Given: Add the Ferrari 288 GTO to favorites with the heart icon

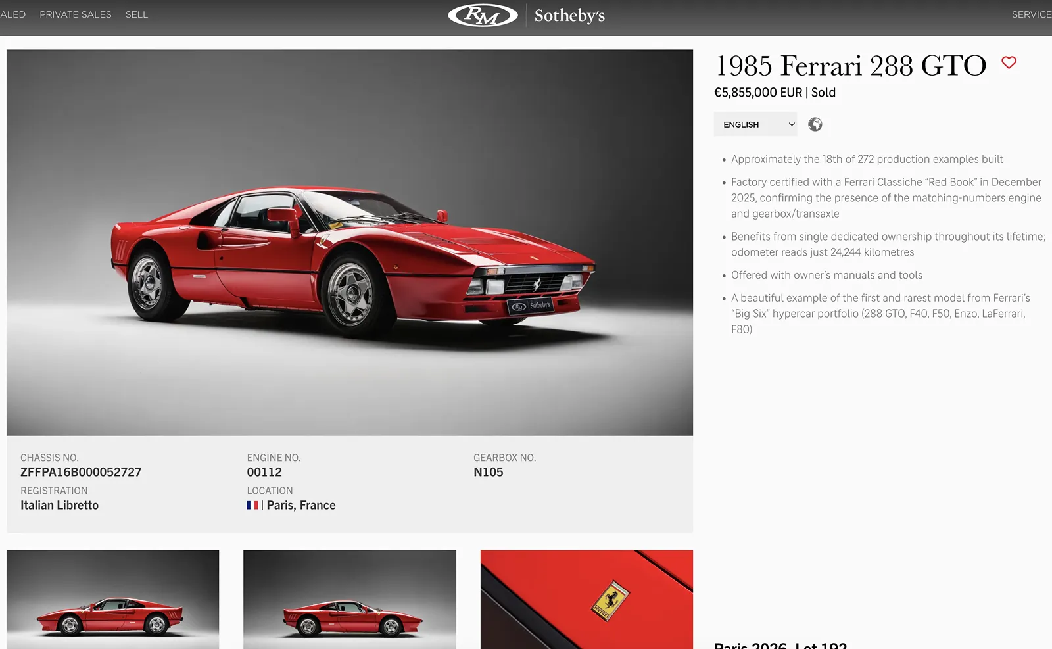Looking at the screenshot, I should coord(1009,62).
